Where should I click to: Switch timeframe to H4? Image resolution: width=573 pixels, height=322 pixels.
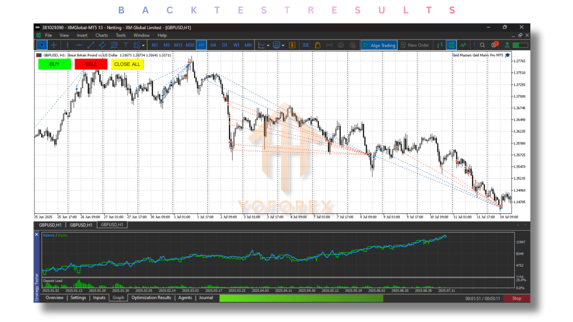[213, 45]
